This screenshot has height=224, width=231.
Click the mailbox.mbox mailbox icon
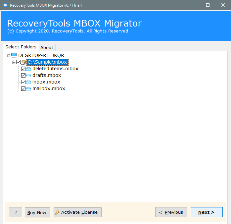pos(28,88)
